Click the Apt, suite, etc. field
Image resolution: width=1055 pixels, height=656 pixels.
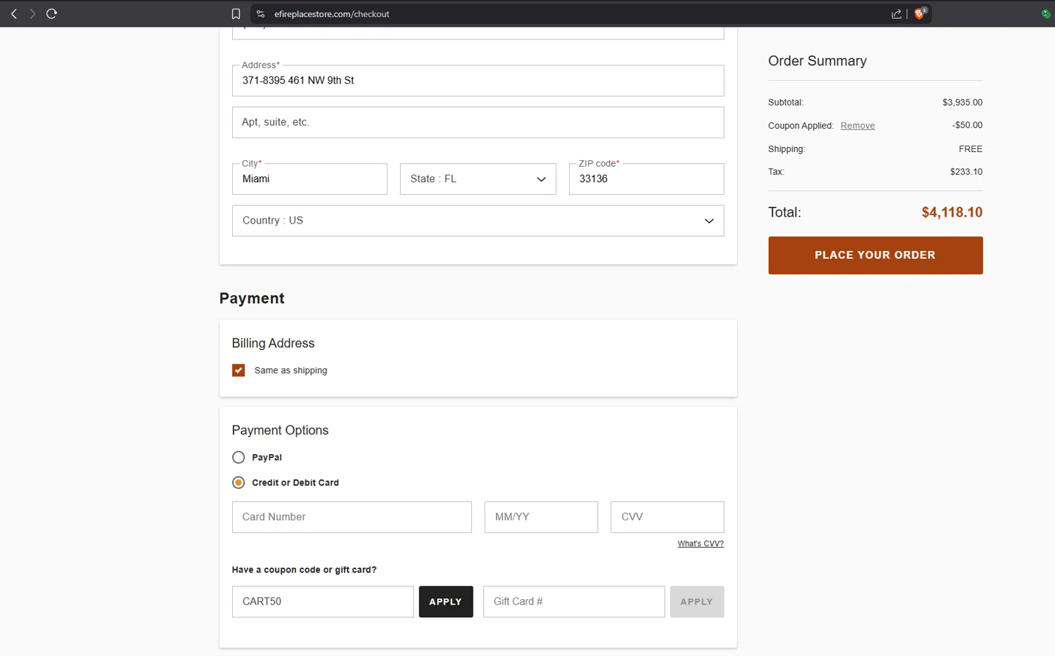(478, 122)
